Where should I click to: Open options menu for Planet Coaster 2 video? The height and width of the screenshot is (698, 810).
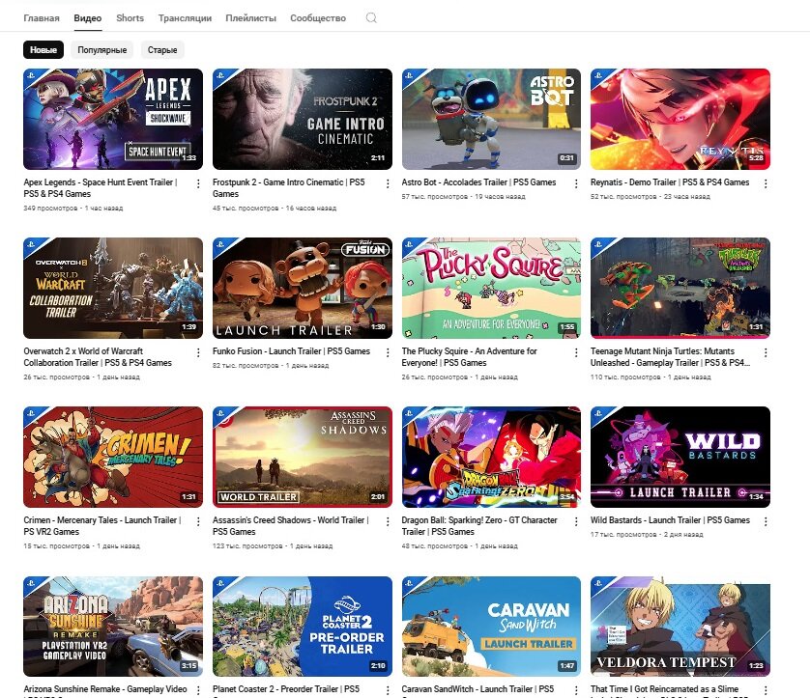click(x=388, y=690)
